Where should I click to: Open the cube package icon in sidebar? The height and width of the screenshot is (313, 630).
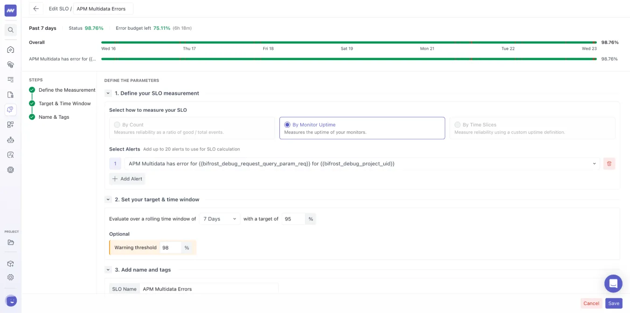(x=10, y=264)
